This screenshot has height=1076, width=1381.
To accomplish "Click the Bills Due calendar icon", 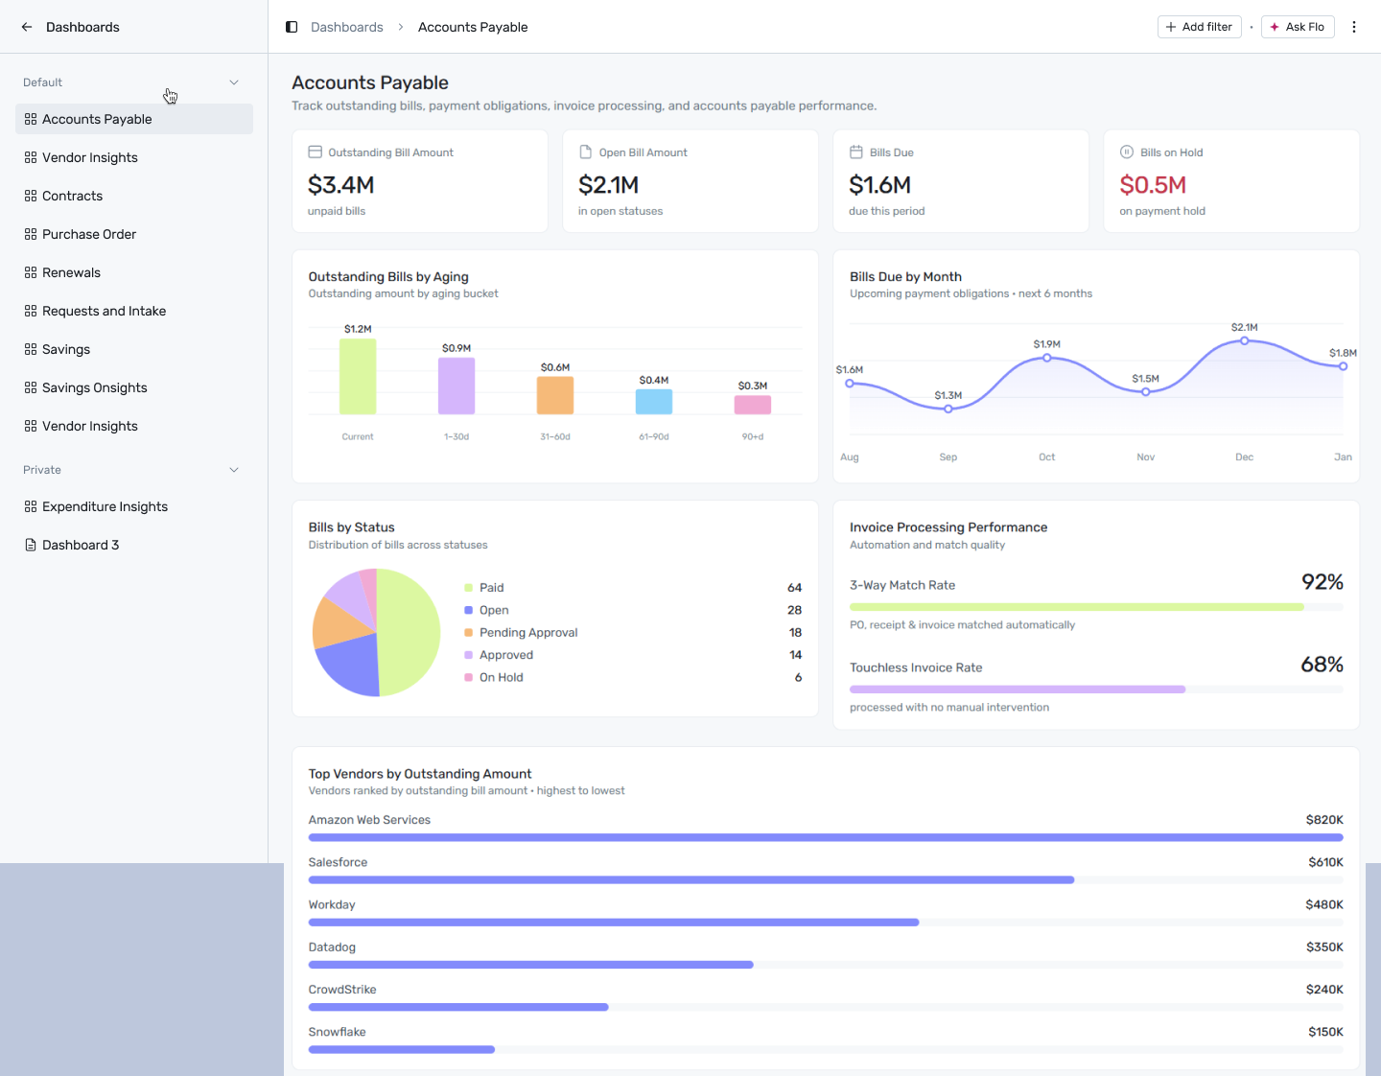I will [855, 152].
